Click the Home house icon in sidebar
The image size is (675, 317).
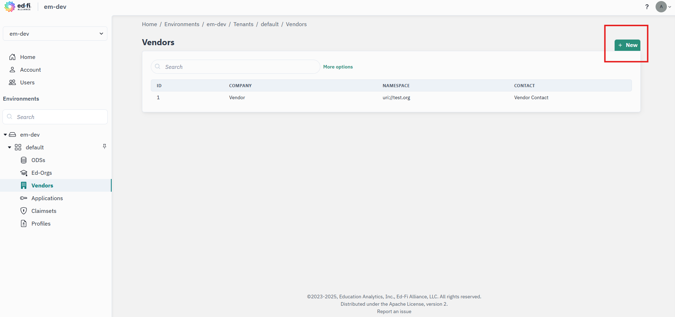[x=12, y=57]
